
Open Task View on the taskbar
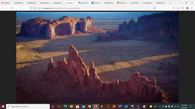coord(59,106)
